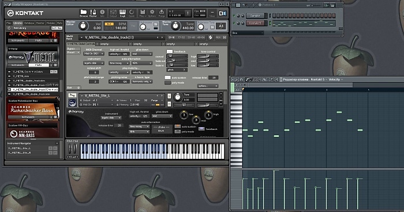
Task: Switch to the Modules browser tab
Action: [x=51, y=23]
